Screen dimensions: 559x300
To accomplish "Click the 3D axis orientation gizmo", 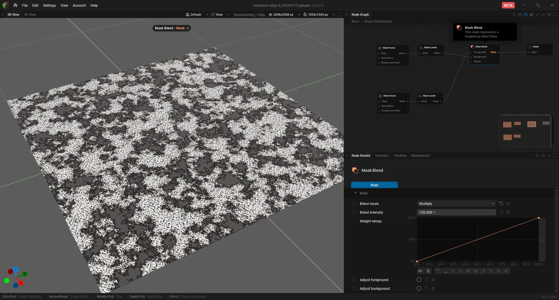I will click(16, 277).
